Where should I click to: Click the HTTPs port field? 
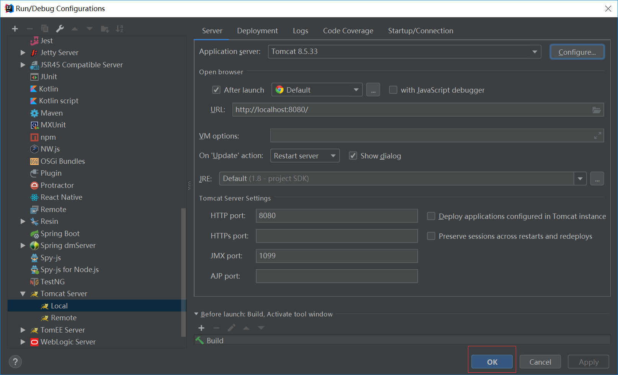tap(337, 236)
